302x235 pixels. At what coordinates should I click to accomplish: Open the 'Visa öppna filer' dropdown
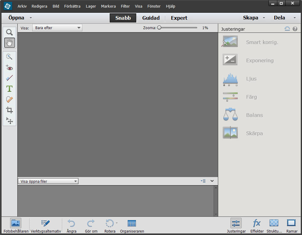(48, 181)
